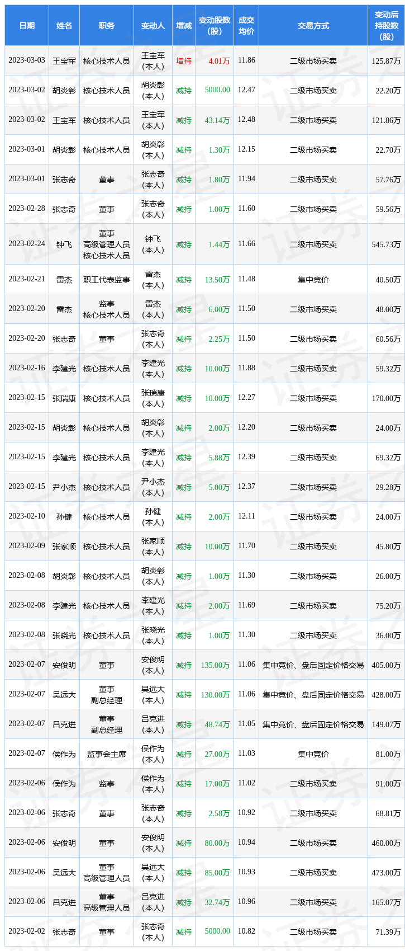The width and height of the screenshot is (405, 951).
Task: Select the holdings value 40.50万
Action: point(388,280)
